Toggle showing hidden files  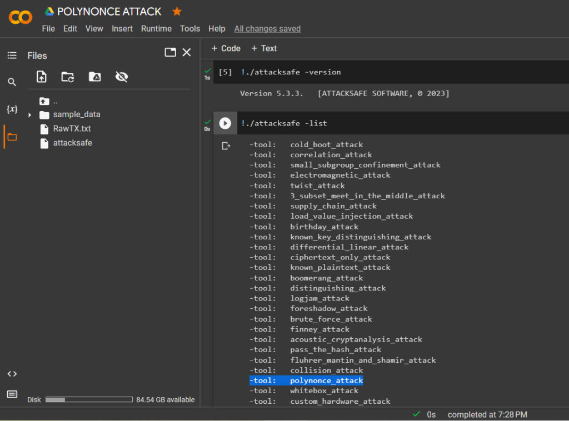pos(122,77)
